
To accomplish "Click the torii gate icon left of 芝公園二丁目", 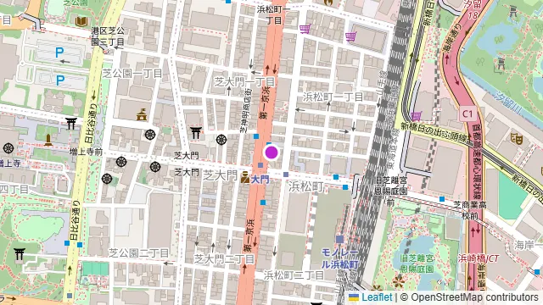I will [19, 254].
